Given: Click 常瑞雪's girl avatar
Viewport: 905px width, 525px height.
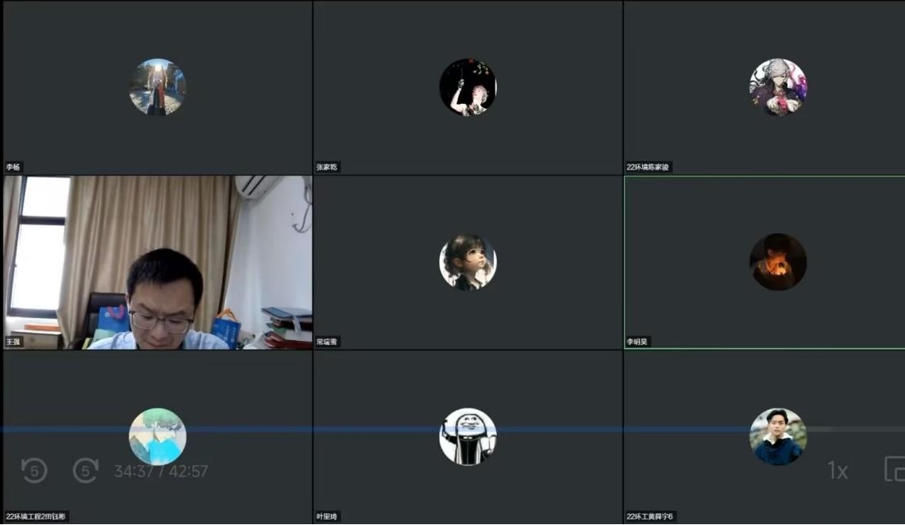Looking at the screenshot, I should [x=468, y=262].
